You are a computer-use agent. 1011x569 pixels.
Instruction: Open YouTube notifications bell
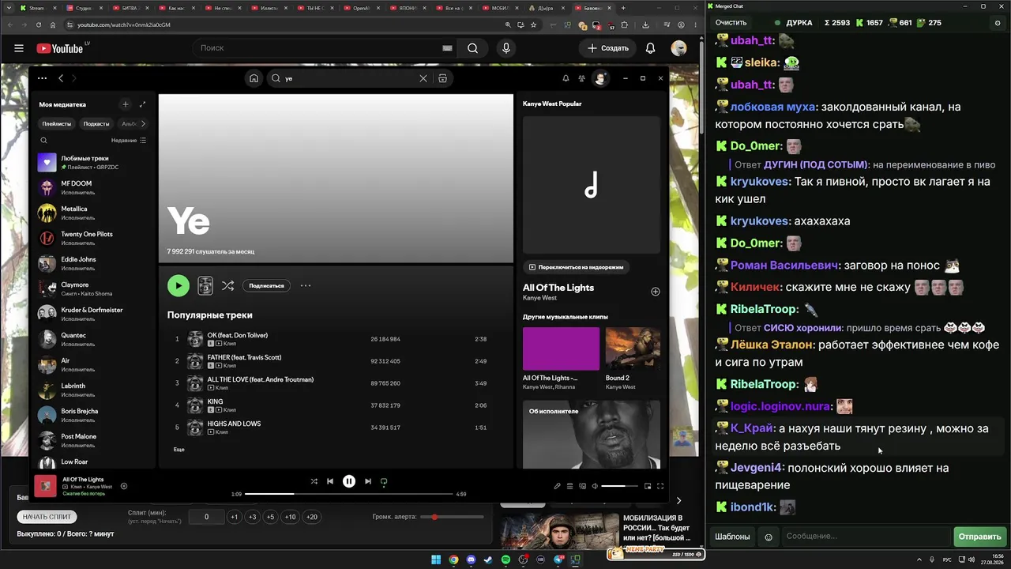[x=650, y=48]
